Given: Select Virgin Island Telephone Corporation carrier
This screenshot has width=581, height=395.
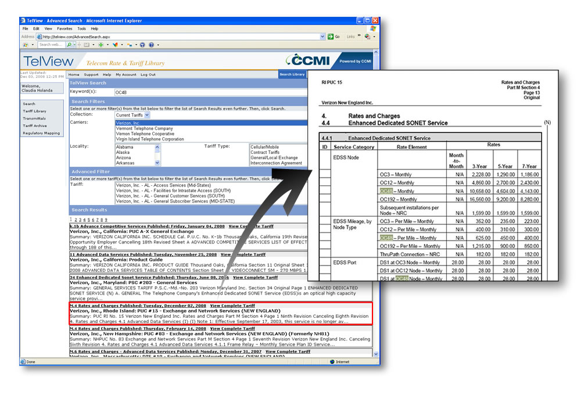Looking at the screenshot, I should 150,139.
